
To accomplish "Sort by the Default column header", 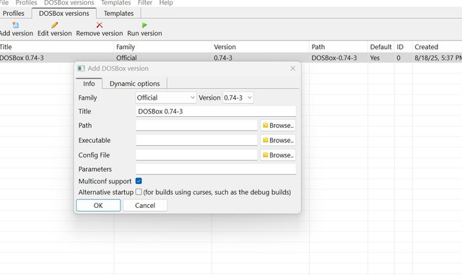I will [381, 47].
